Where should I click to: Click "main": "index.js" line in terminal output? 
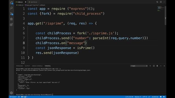tap(25, 79)
